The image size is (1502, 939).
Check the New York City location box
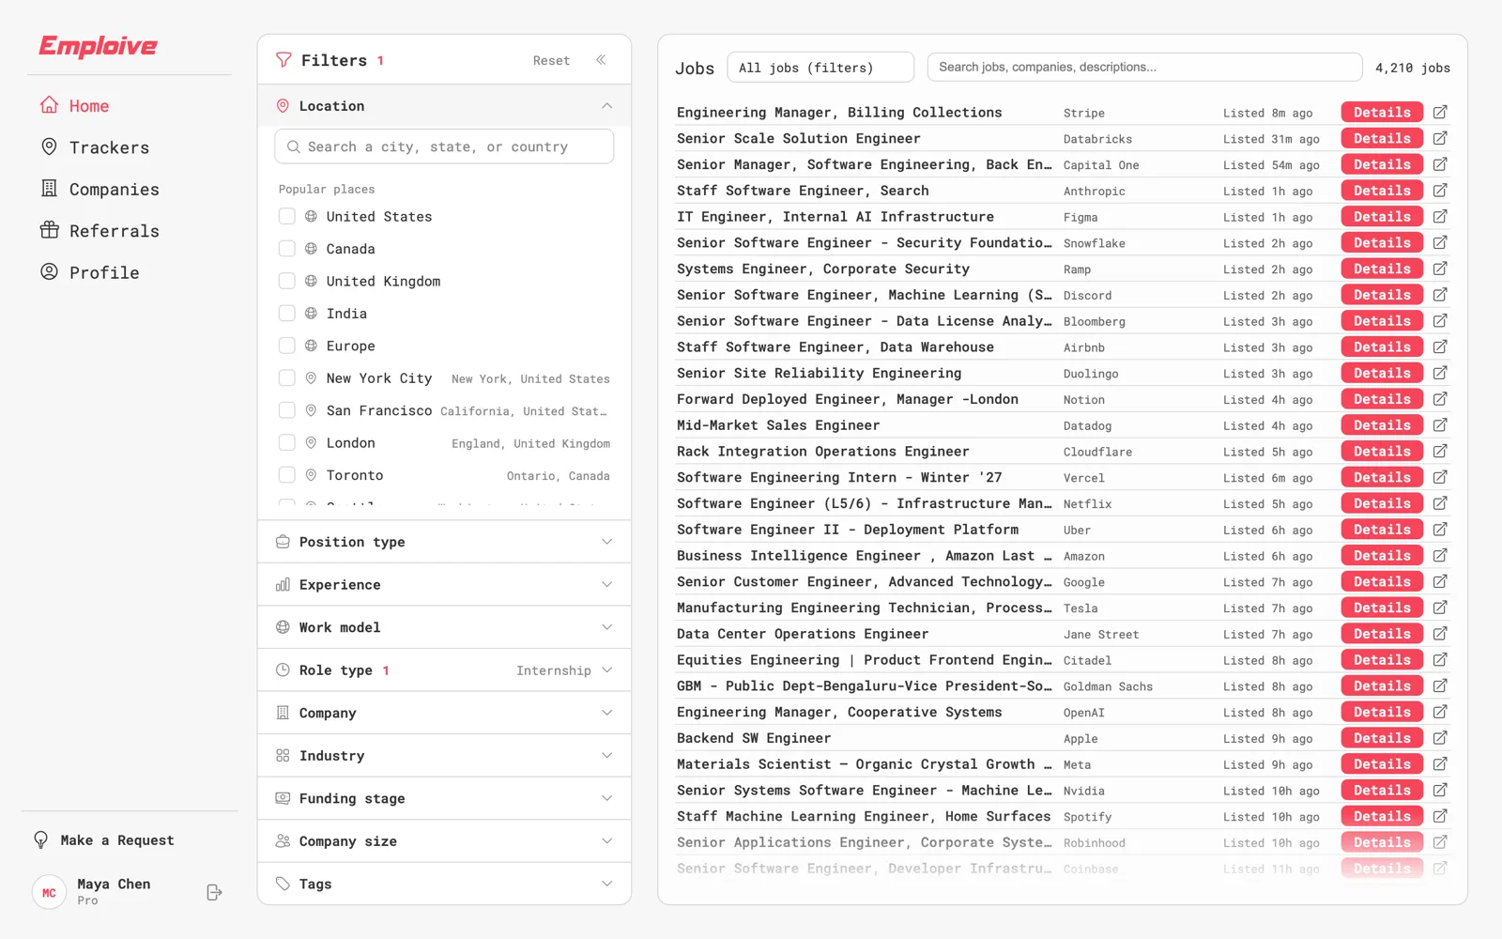click(287, 378)
